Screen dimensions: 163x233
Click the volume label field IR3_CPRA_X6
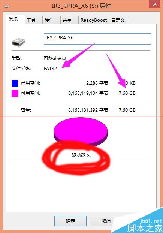[97, 39]
